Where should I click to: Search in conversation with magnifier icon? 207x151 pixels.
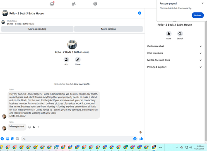(180, 34)
